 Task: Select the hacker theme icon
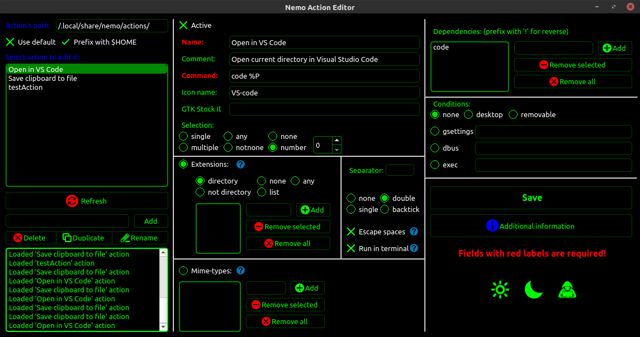tap(567, 289)
